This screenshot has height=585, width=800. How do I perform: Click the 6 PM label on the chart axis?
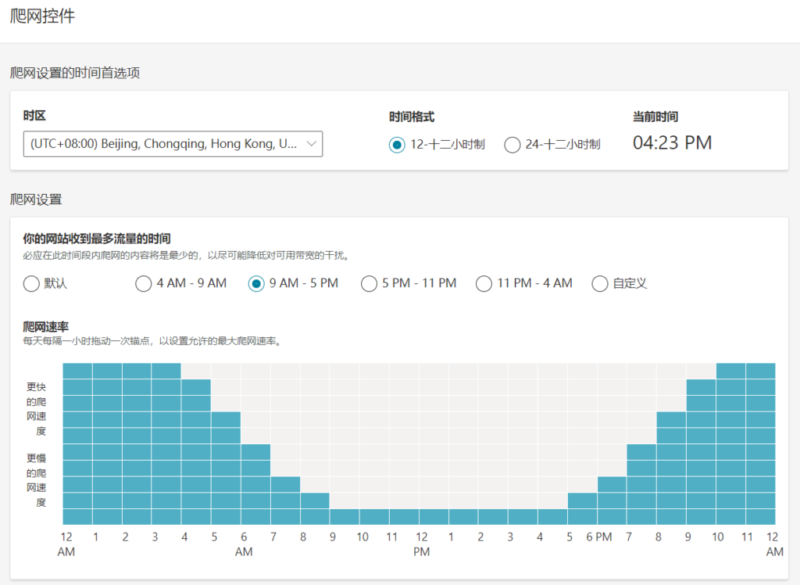[600, 537]
